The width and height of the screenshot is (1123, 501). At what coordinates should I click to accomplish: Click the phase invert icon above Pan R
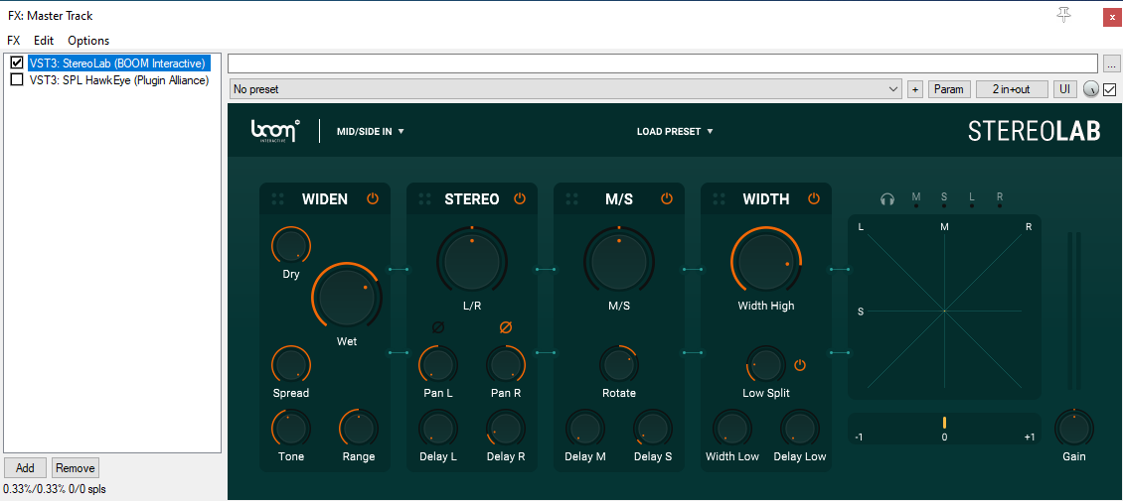[x=505, y=327]
